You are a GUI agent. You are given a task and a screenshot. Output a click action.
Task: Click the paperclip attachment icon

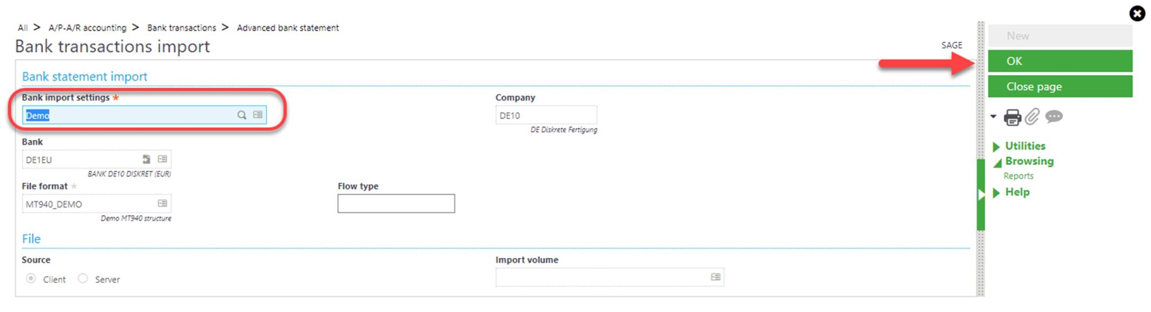(1032, 117)
